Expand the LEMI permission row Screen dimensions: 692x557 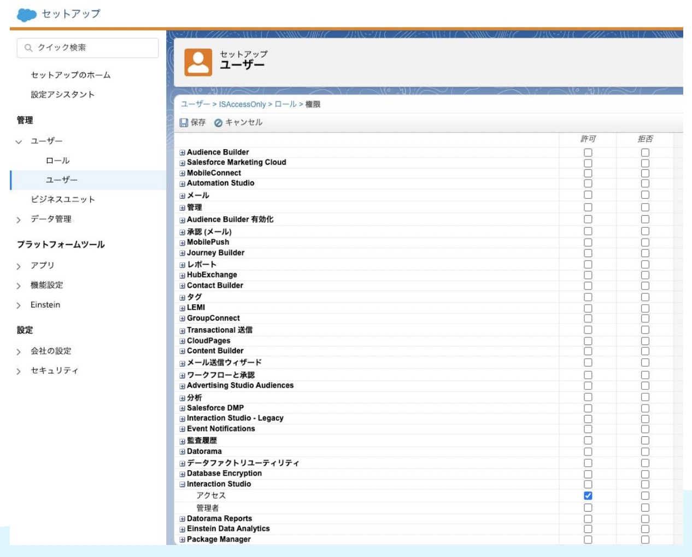[x=182, y=308]
